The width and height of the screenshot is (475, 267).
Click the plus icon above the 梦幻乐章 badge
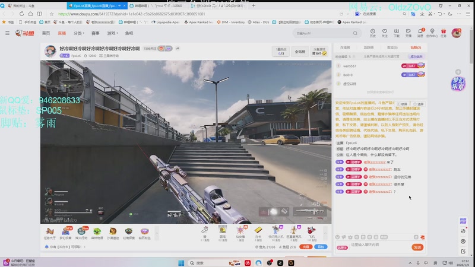pyautogui.click(x=458, y=72)
